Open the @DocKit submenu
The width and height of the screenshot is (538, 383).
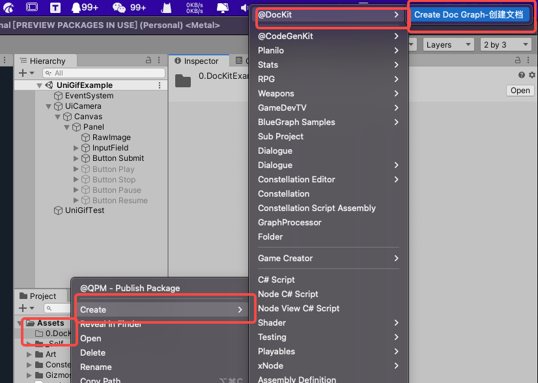[329, 15]
